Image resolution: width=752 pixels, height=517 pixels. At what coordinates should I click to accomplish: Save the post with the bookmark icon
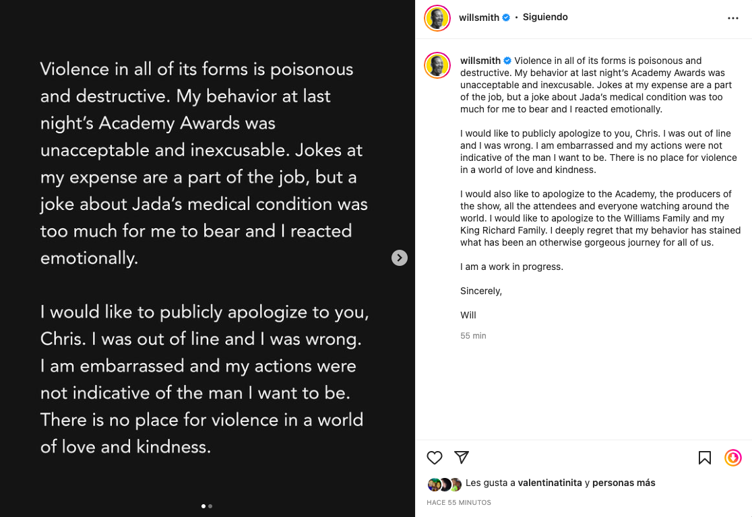click(x=705, y=458)
